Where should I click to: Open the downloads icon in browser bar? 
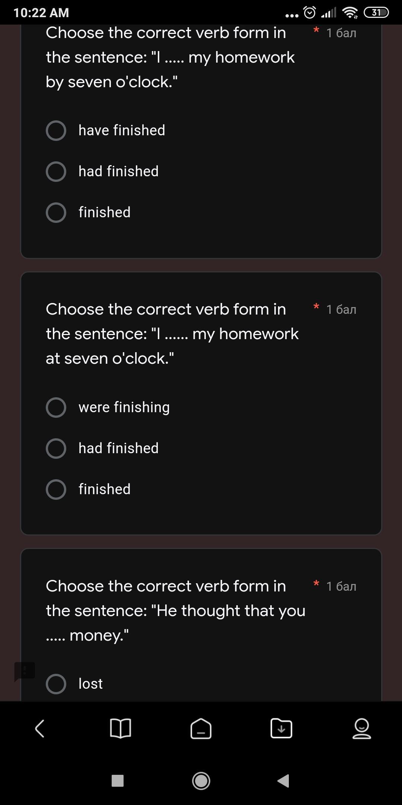pyautogui.click(x=281, y=728)
